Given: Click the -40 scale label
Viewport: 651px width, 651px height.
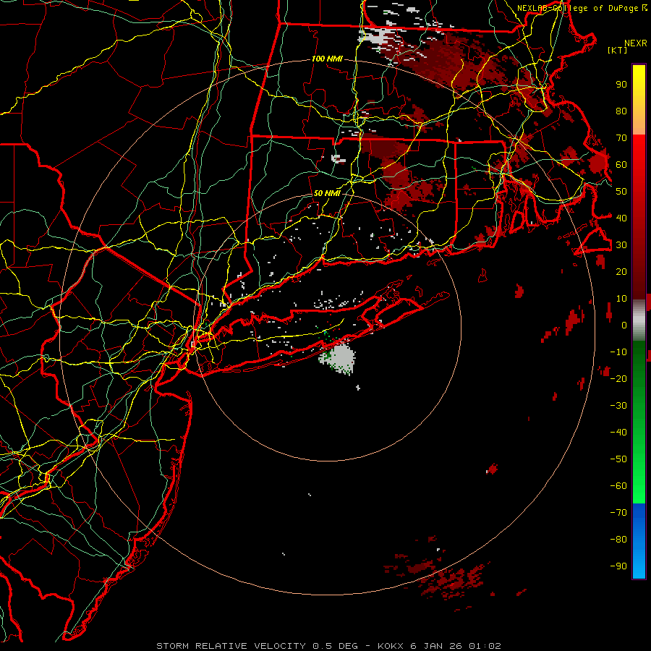Looking at the screenshot, I should [618, 433].
